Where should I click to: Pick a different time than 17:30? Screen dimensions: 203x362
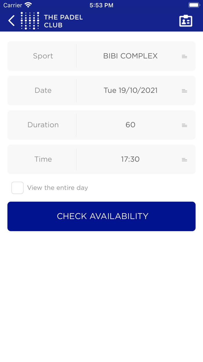[x=130, y=159]
